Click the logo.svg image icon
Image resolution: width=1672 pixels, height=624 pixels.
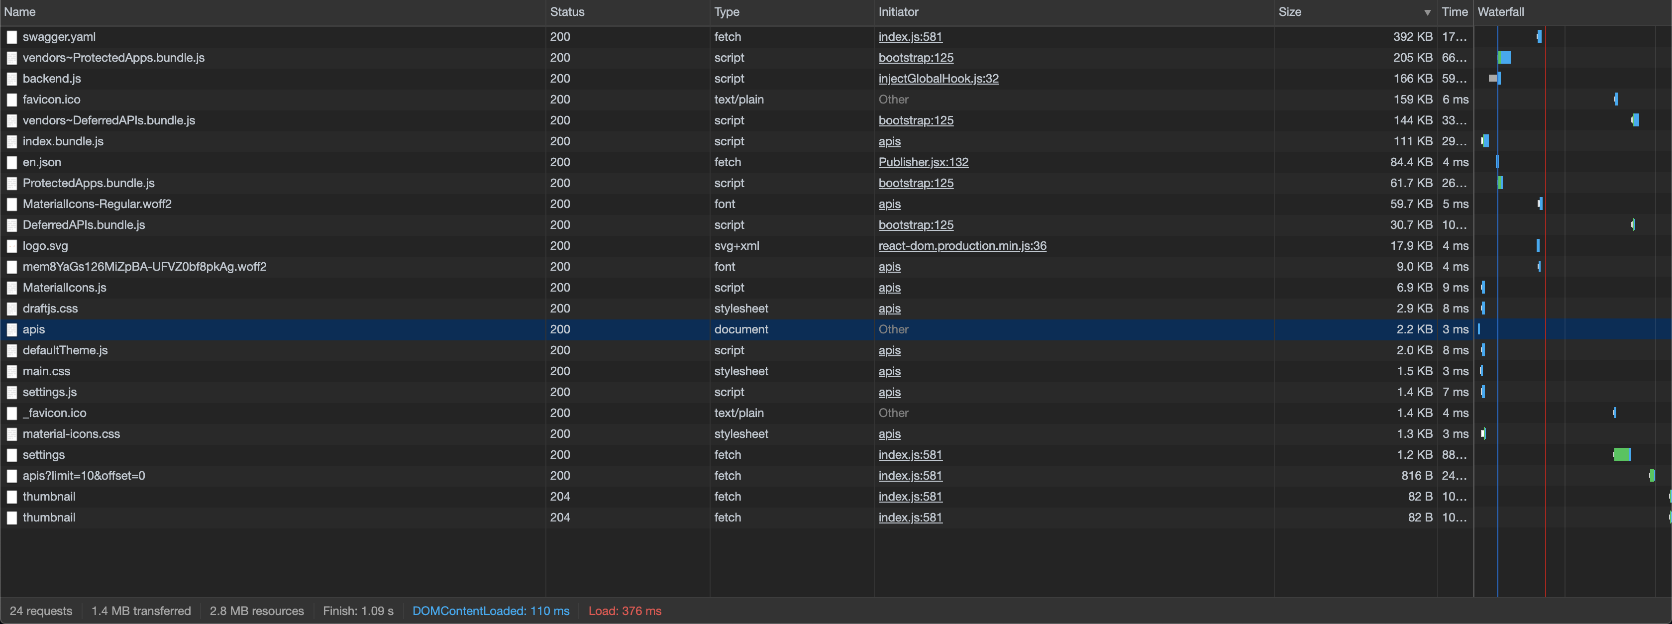[x=11, y=245]
